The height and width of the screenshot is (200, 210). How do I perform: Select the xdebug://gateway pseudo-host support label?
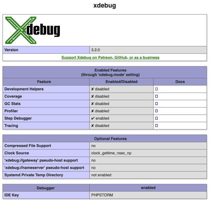pos(41,160)
